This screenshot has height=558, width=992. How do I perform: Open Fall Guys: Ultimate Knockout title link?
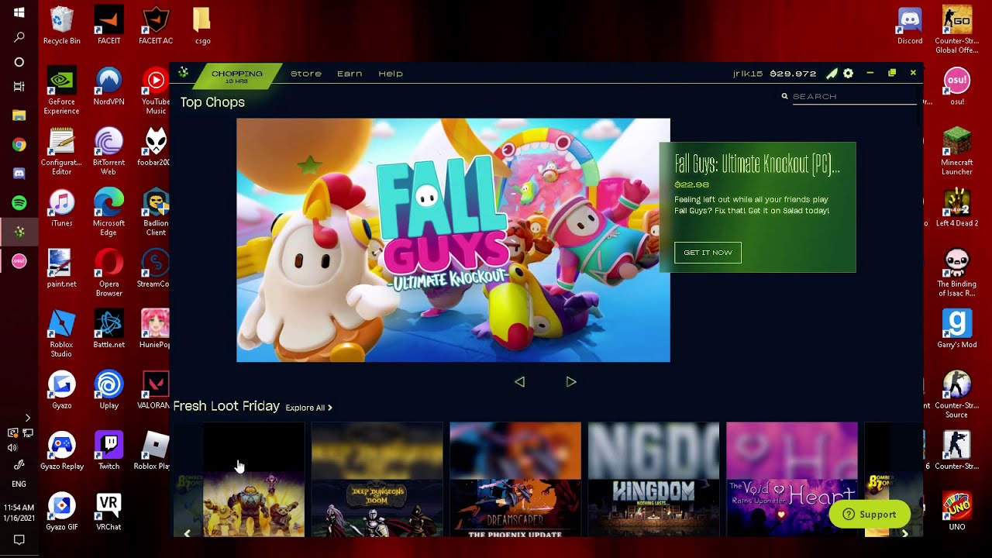pos(757,164)
